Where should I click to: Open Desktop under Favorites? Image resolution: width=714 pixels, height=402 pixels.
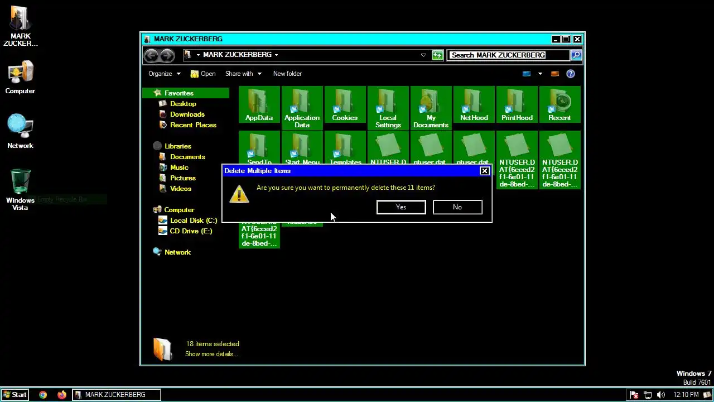click(x=183, y=104)
